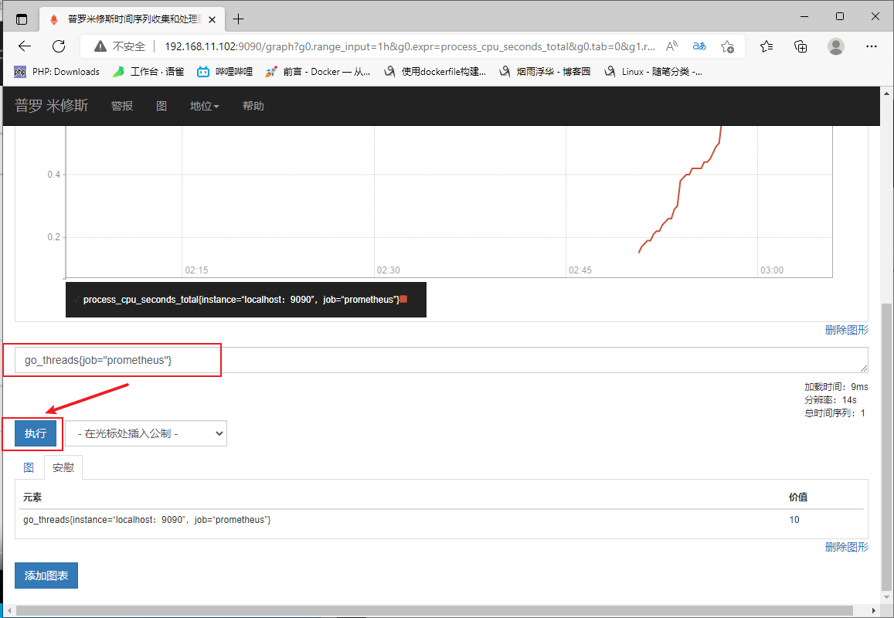
Task: Focus the go_threads expression input field
Action: click(441, 360)
